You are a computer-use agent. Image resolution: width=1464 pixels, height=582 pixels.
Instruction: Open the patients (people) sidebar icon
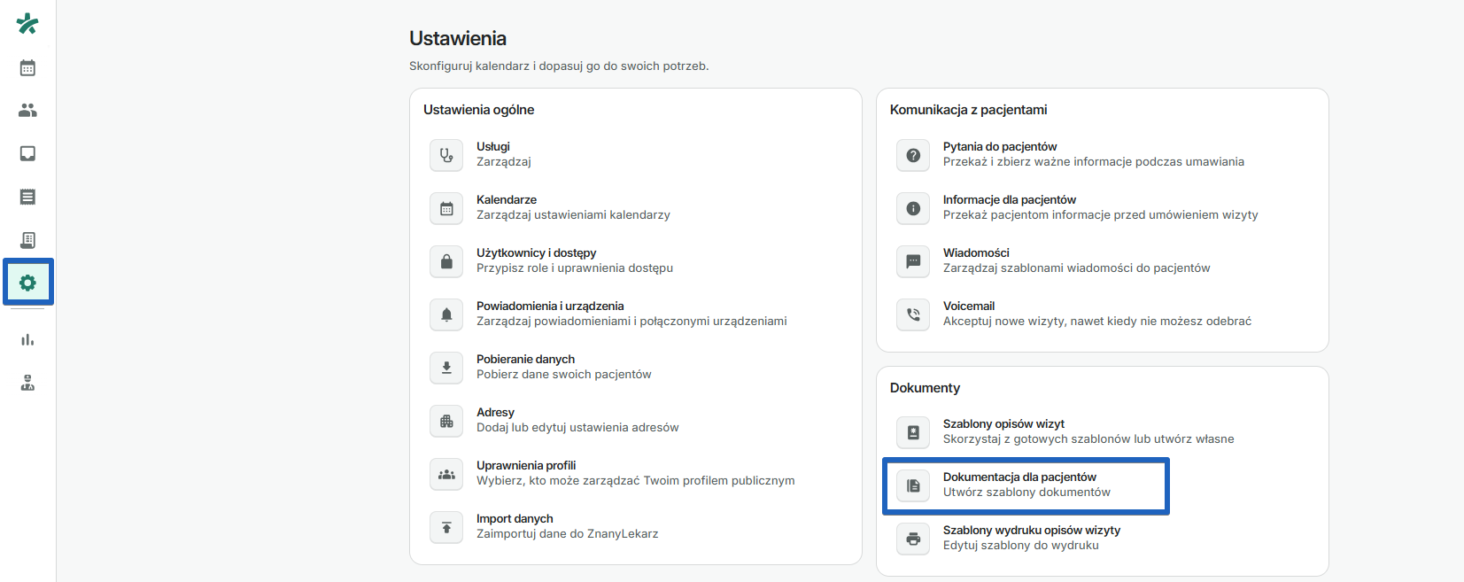click(x=27, y=111)
